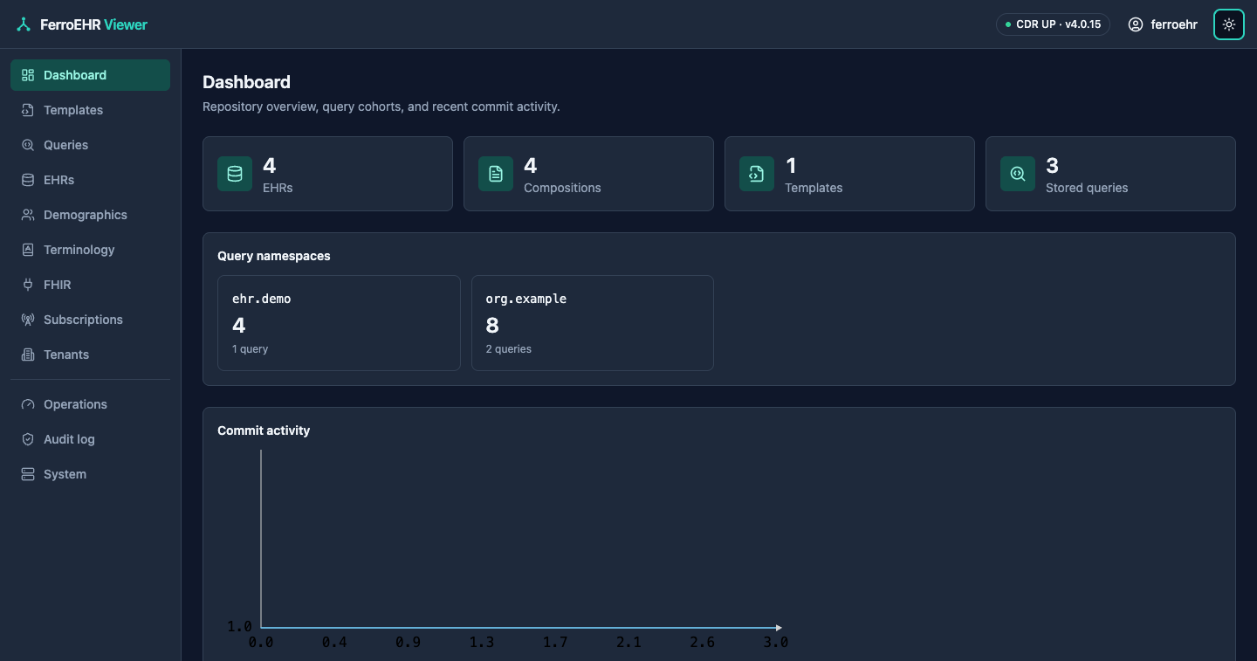
Task: Click the Tenants sidebar building icon
Action: click(28, 355)
